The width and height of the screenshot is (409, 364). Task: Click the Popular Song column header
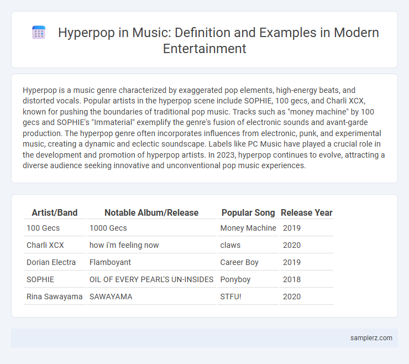pos(248,212)
